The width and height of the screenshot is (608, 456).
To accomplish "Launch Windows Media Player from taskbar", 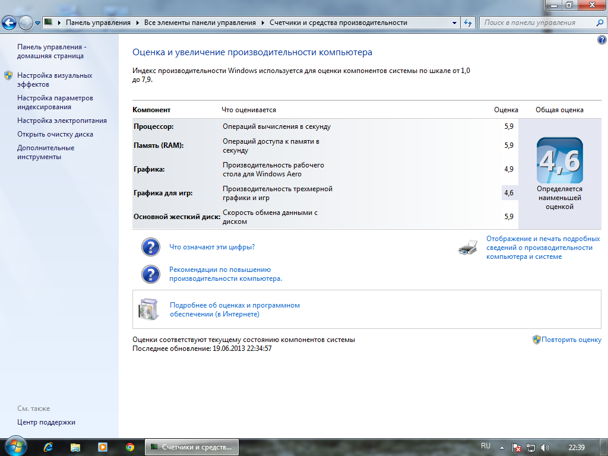I will [103, 447].
